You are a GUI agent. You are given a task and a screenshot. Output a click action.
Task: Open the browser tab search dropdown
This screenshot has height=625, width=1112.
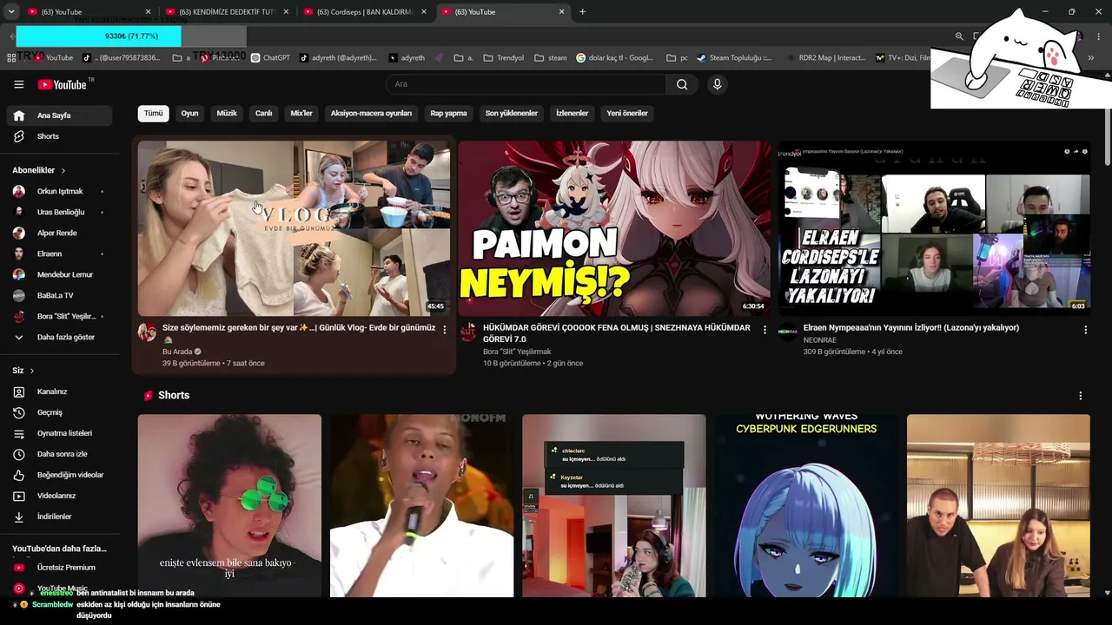[11, 11]
